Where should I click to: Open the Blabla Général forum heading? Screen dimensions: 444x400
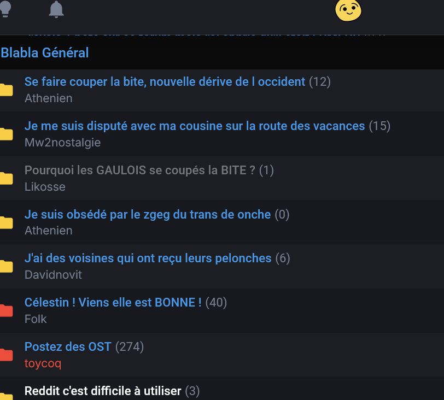(x=45, y=53)
